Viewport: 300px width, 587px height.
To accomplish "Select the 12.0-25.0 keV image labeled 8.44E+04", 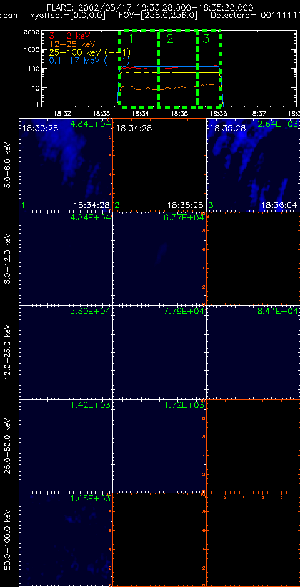I will coord(252,352).
